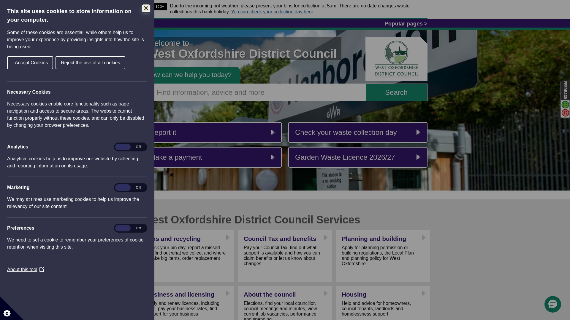Click arrow on Report it tile
The width and height of the screenshot is (570, 320).
(x=273, y=132)
